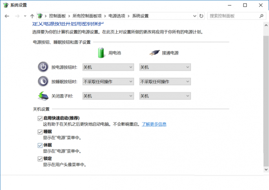This screenshot has height=190, width=269.
Task: Open power button plugged-in dropdown
Action: [x=165, y=67]
